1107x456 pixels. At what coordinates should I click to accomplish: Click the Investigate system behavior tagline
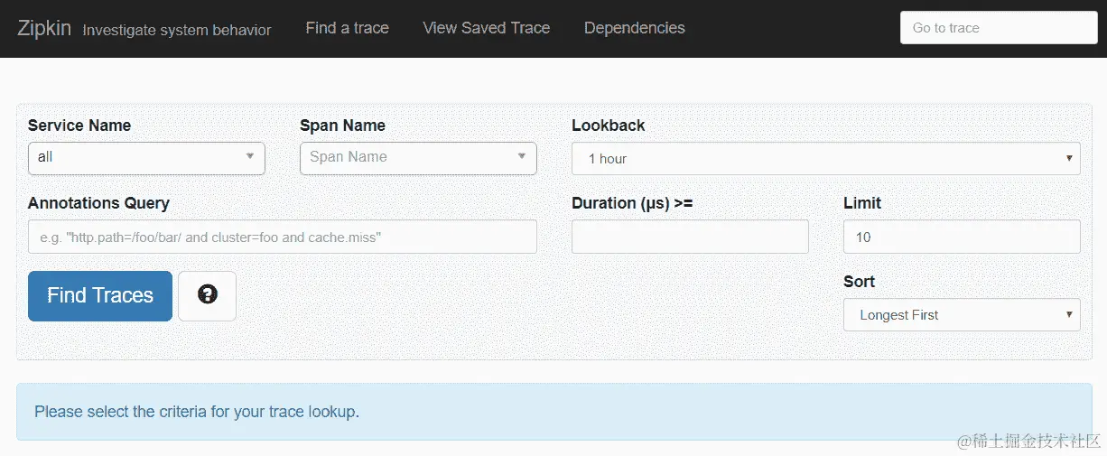pos(177,30)
